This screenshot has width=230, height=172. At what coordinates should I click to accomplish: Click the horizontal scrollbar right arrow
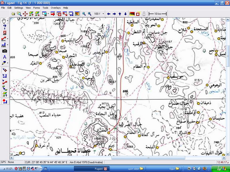[224, 158]
